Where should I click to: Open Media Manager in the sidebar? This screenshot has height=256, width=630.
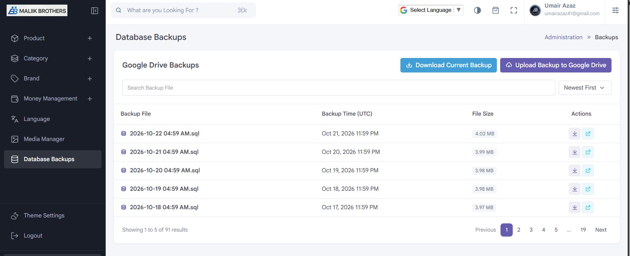pos(53,139)
